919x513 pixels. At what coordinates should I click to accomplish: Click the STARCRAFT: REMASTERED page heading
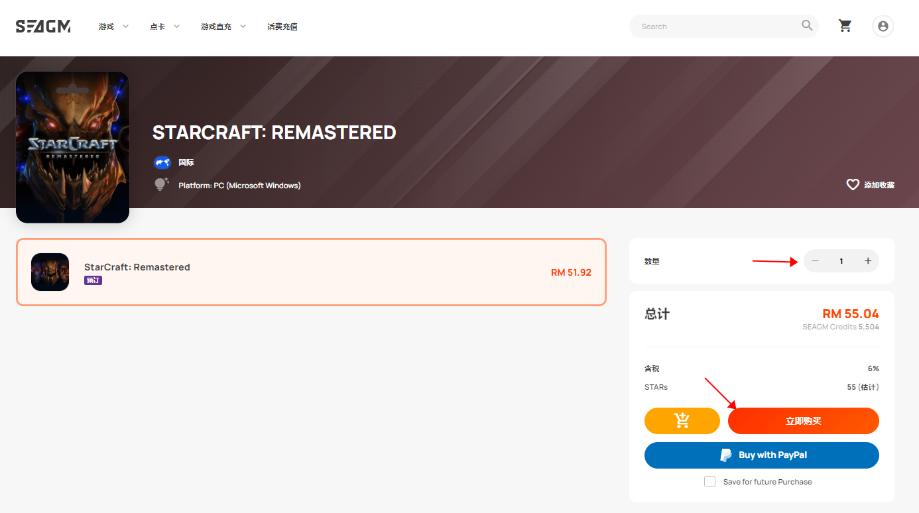pos(275,133)
